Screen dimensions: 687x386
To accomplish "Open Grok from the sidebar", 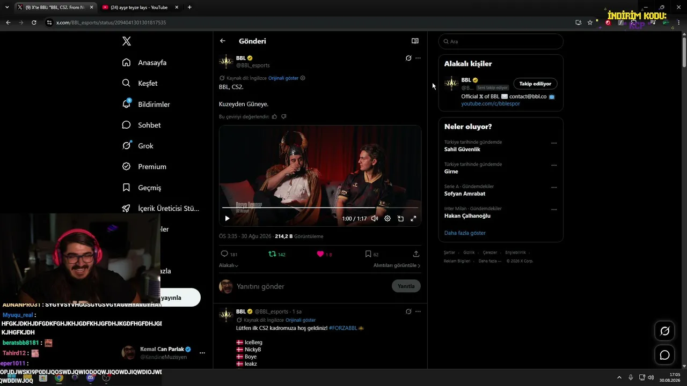I will pos(138,146).
